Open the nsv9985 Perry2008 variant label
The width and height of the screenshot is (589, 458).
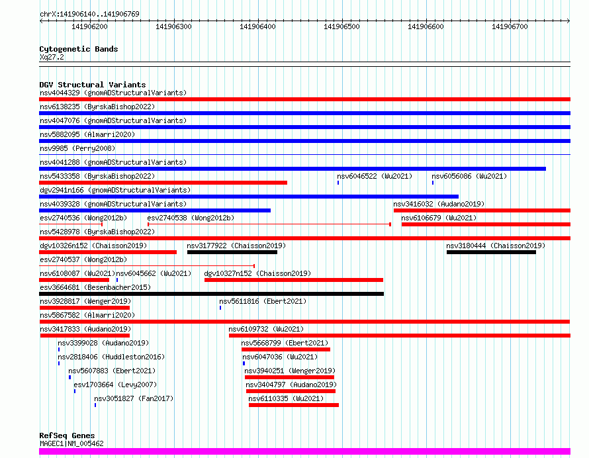point(77,148)
